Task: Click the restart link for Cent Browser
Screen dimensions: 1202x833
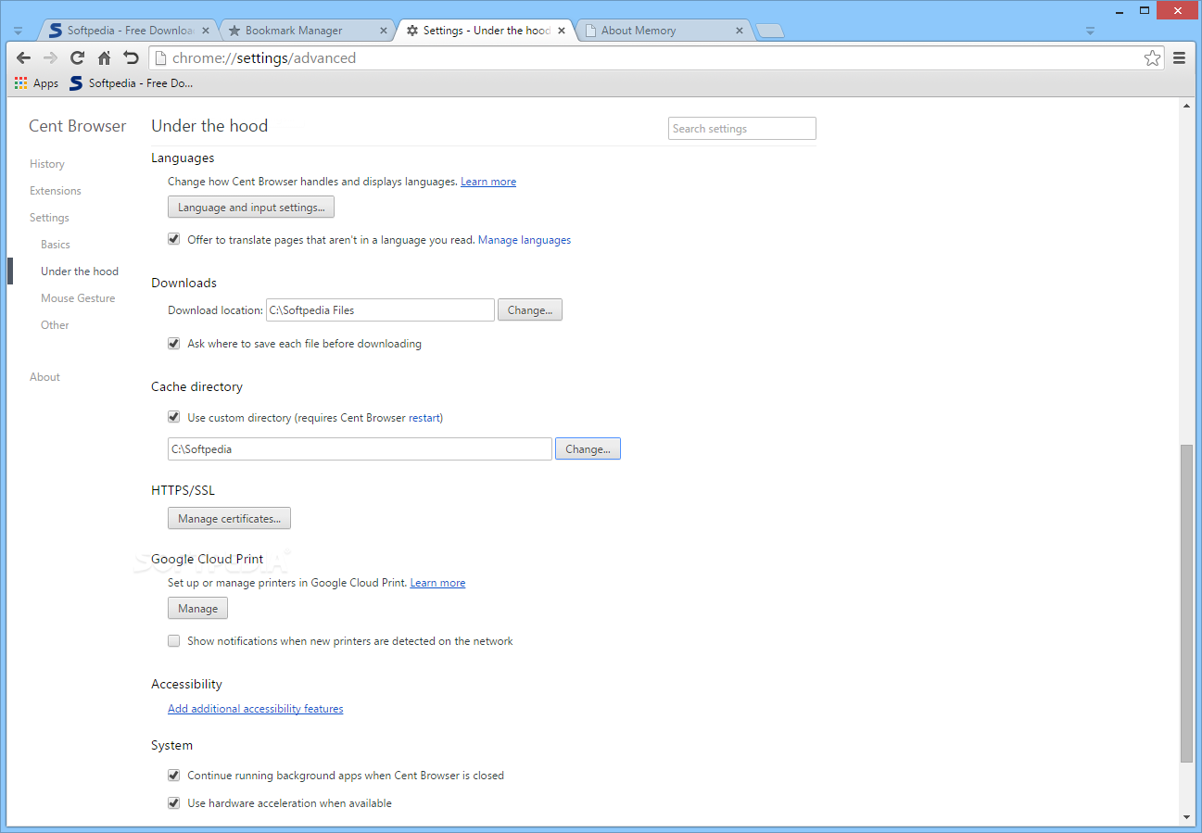Action: tap(424, 418)
